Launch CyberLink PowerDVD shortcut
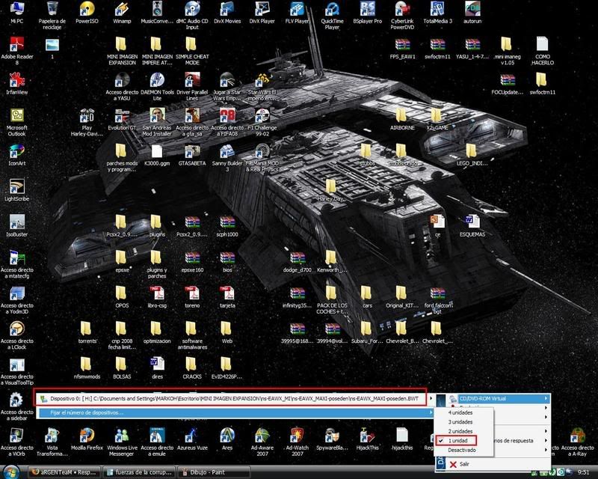598x479 pixels. click(x=402, y=15)
